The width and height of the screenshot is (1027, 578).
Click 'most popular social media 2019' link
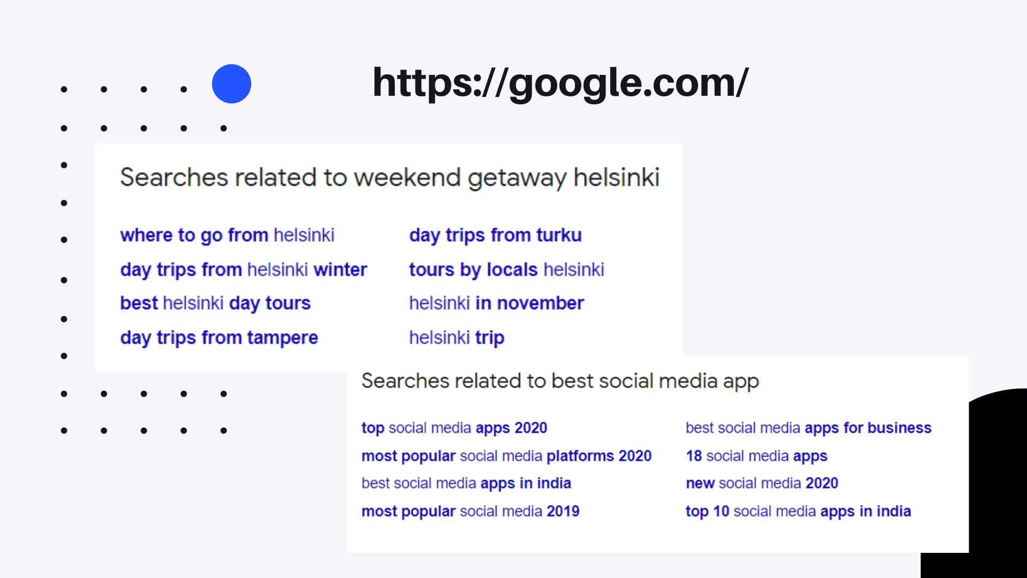click(469, 510)
